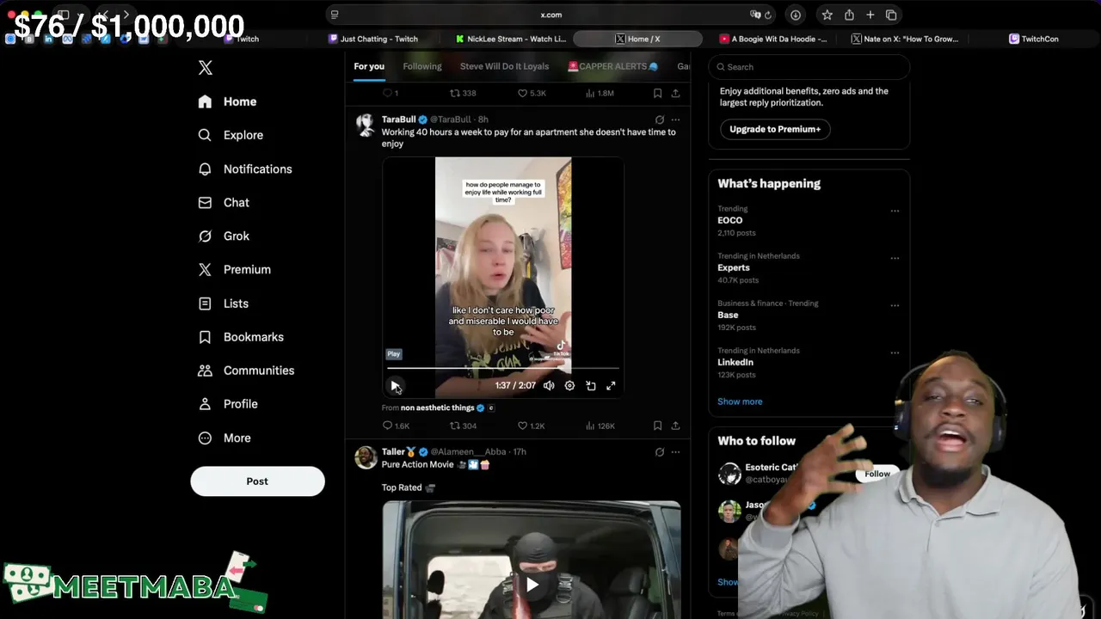Viewport: 1101px width, 619px height.
Task: Seek on the video progress bar
Action: pyautogui.click(x=503, y=368)
